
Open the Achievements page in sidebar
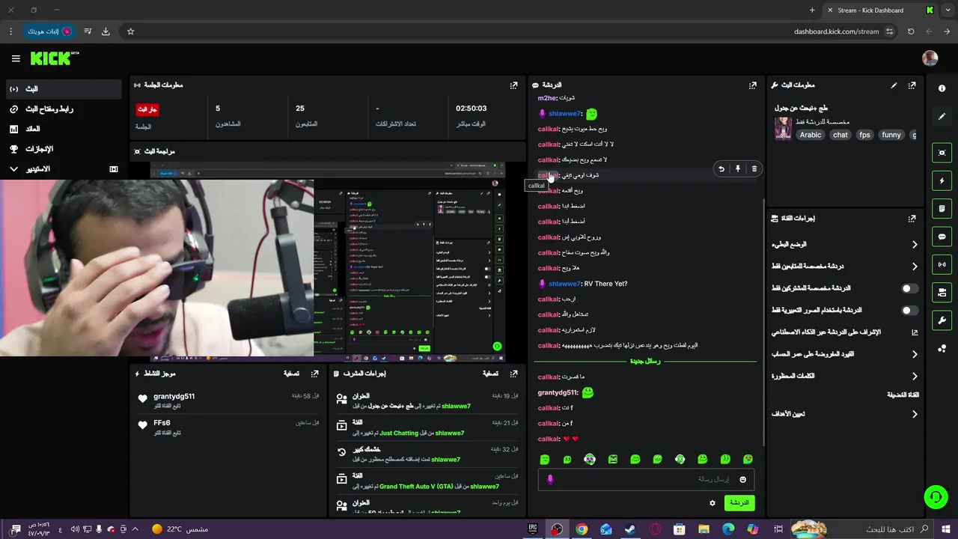(63, 149)
